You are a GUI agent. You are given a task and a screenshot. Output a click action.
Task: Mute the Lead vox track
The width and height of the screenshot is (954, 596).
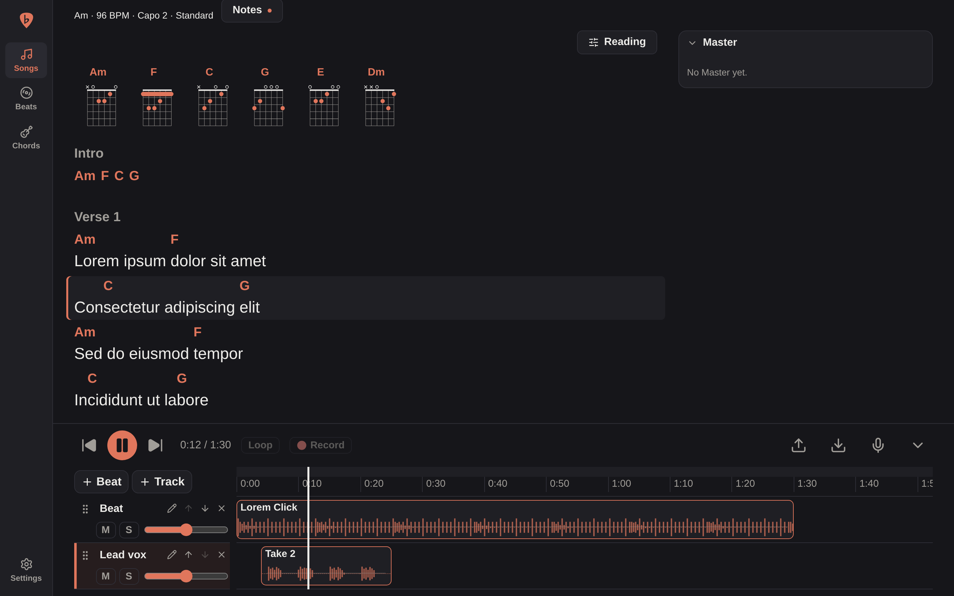(x=106, y=576)
